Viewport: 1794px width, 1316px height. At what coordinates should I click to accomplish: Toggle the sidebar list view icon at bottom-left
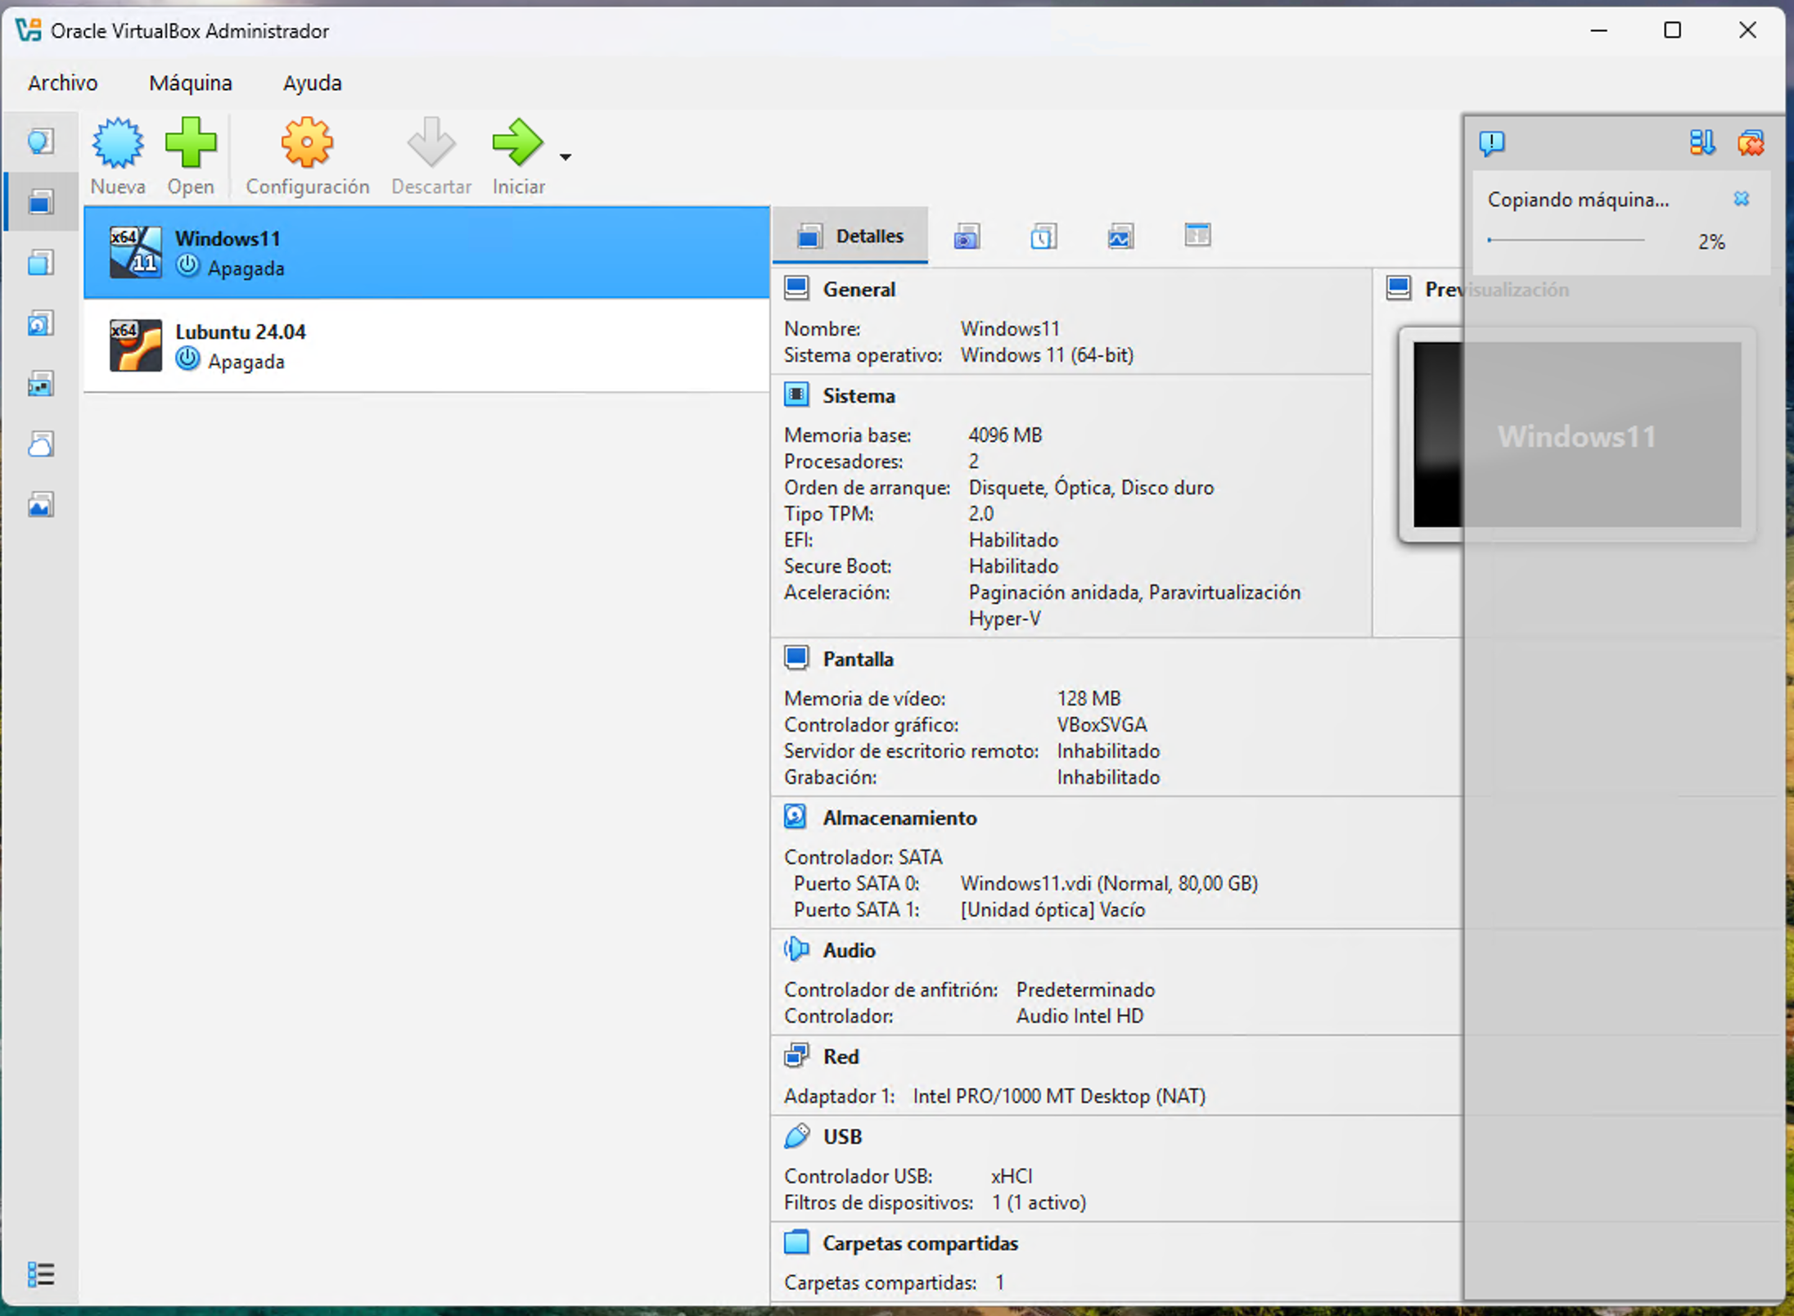click(x=40, y=1273)
